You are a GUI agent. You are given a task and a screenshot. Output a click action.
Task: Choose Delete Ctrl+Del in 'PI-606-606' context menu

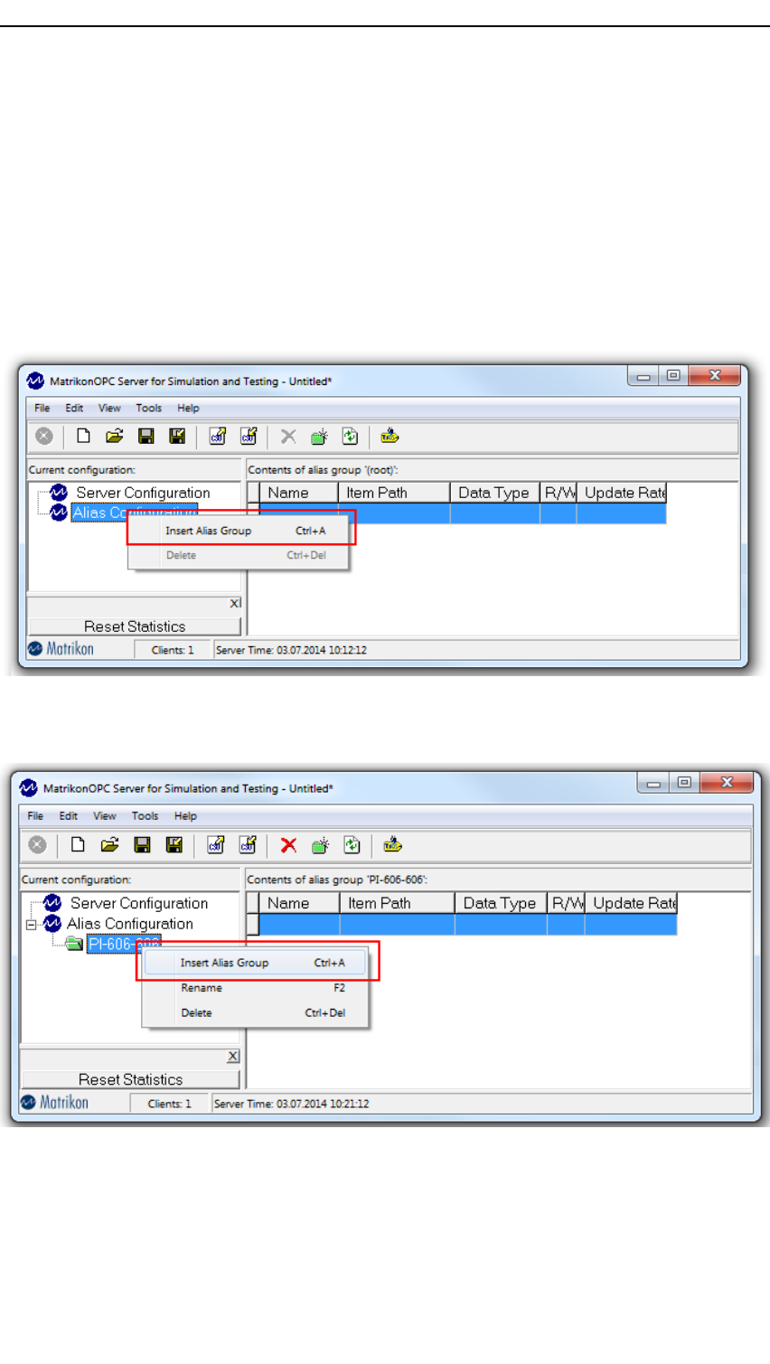point(256,1013)
